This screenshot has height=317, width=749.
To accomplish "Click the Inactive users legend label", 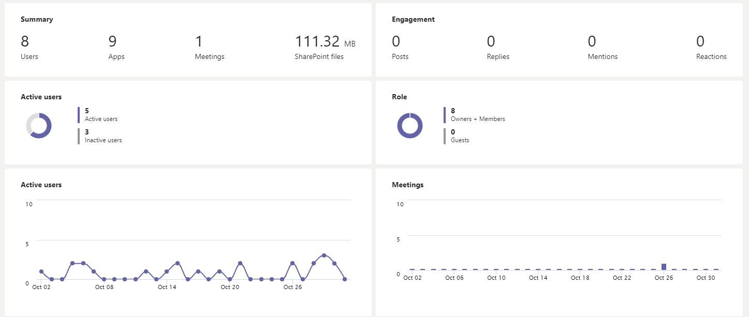I will click(x=103, y=140).
